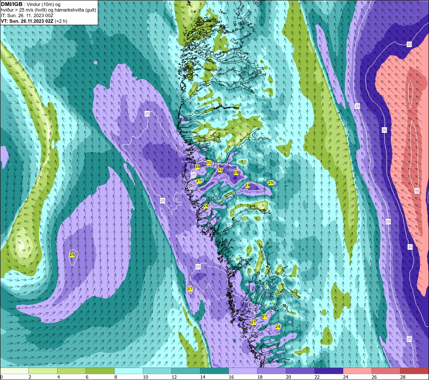Select the dark teal 14–16 m/s legend swatch

[x=214, y=371]
